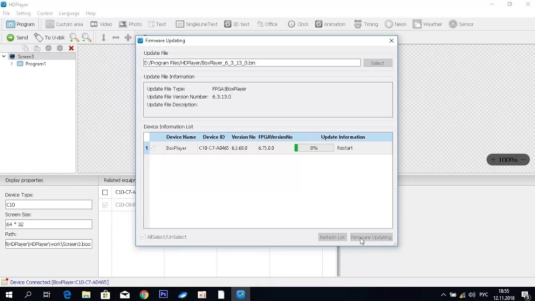Image resolution: width=535 pixels, height=301 pixels.
Task: Click the Program toolbar button
Action: [20, 24]
